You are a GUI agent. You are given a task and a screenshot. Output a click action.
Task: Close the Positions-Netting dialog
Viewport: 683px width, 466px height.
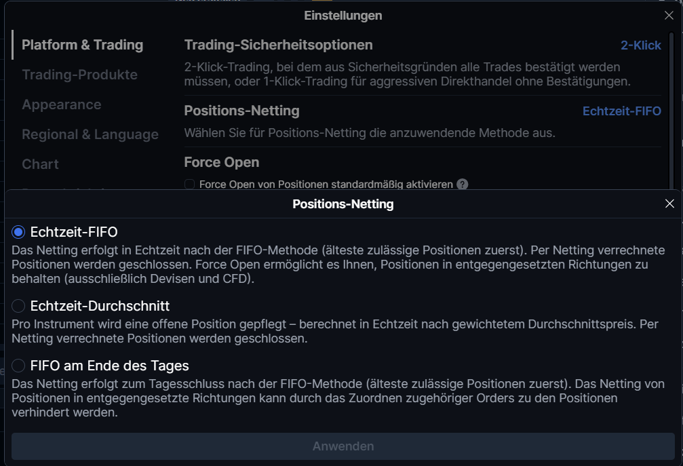tap(669, 203)
